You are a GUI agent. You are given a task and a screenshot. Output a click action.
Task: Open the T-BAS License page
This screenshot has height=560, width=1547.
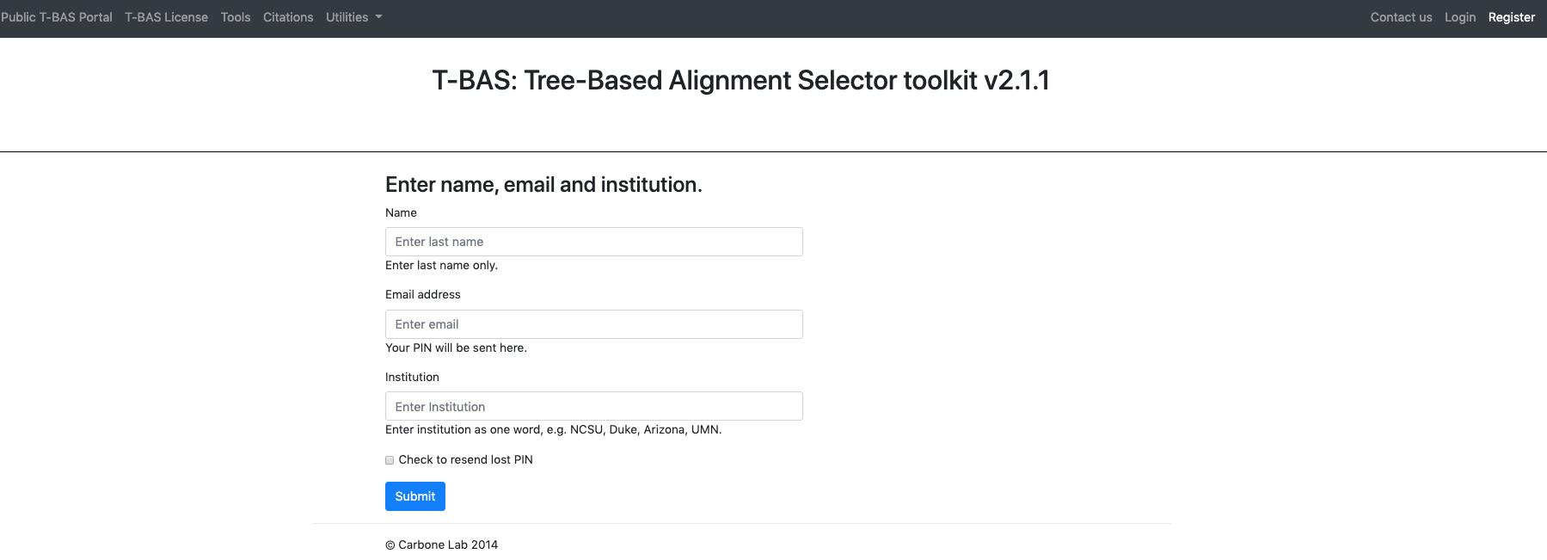(166, 17)
